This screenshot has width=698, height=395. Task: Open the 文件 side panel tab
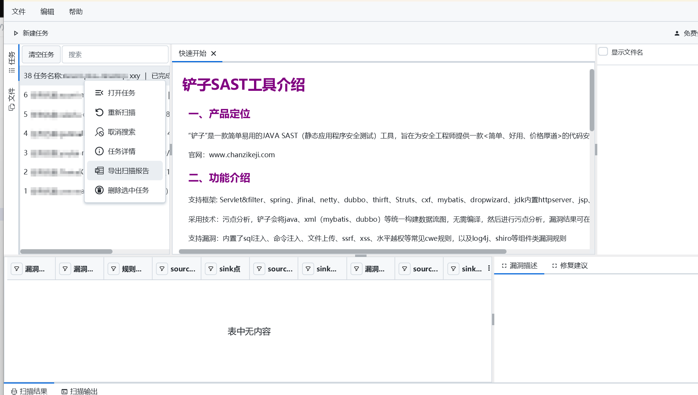(11, 99)
